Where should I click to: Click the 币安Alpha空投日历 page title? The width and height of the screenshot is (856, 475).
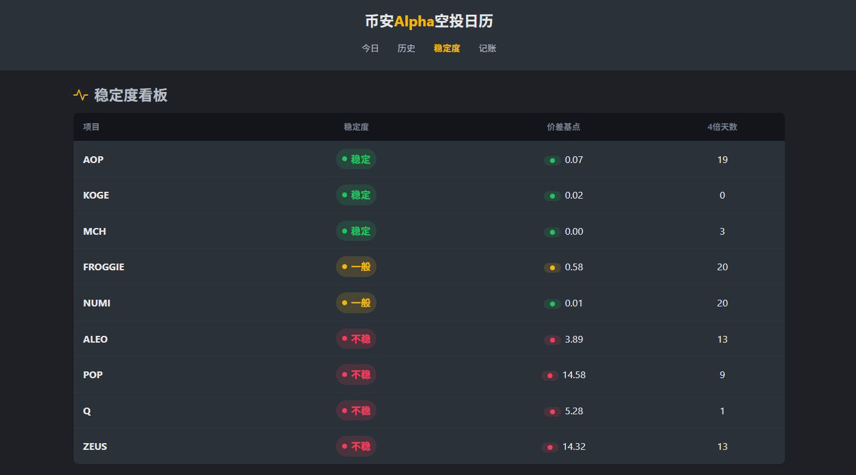[429, 21]
